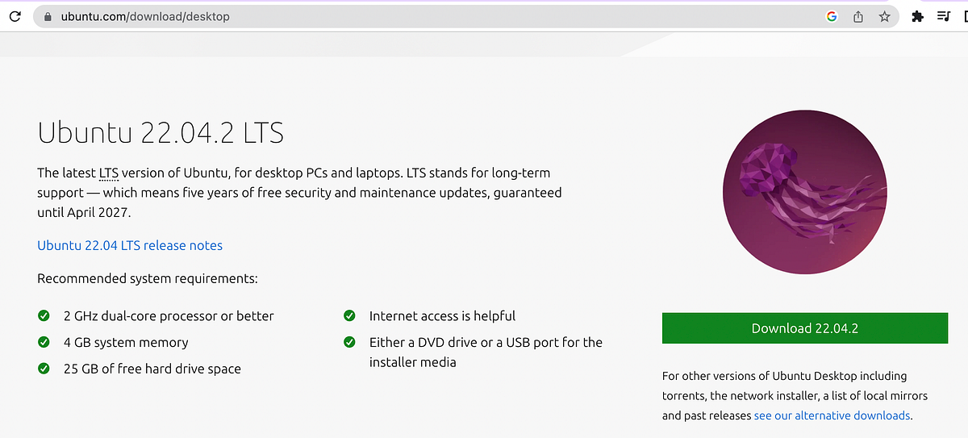Click the checkmark beside 2 GHz processor

pyautogui.click(x=44, y=315)
